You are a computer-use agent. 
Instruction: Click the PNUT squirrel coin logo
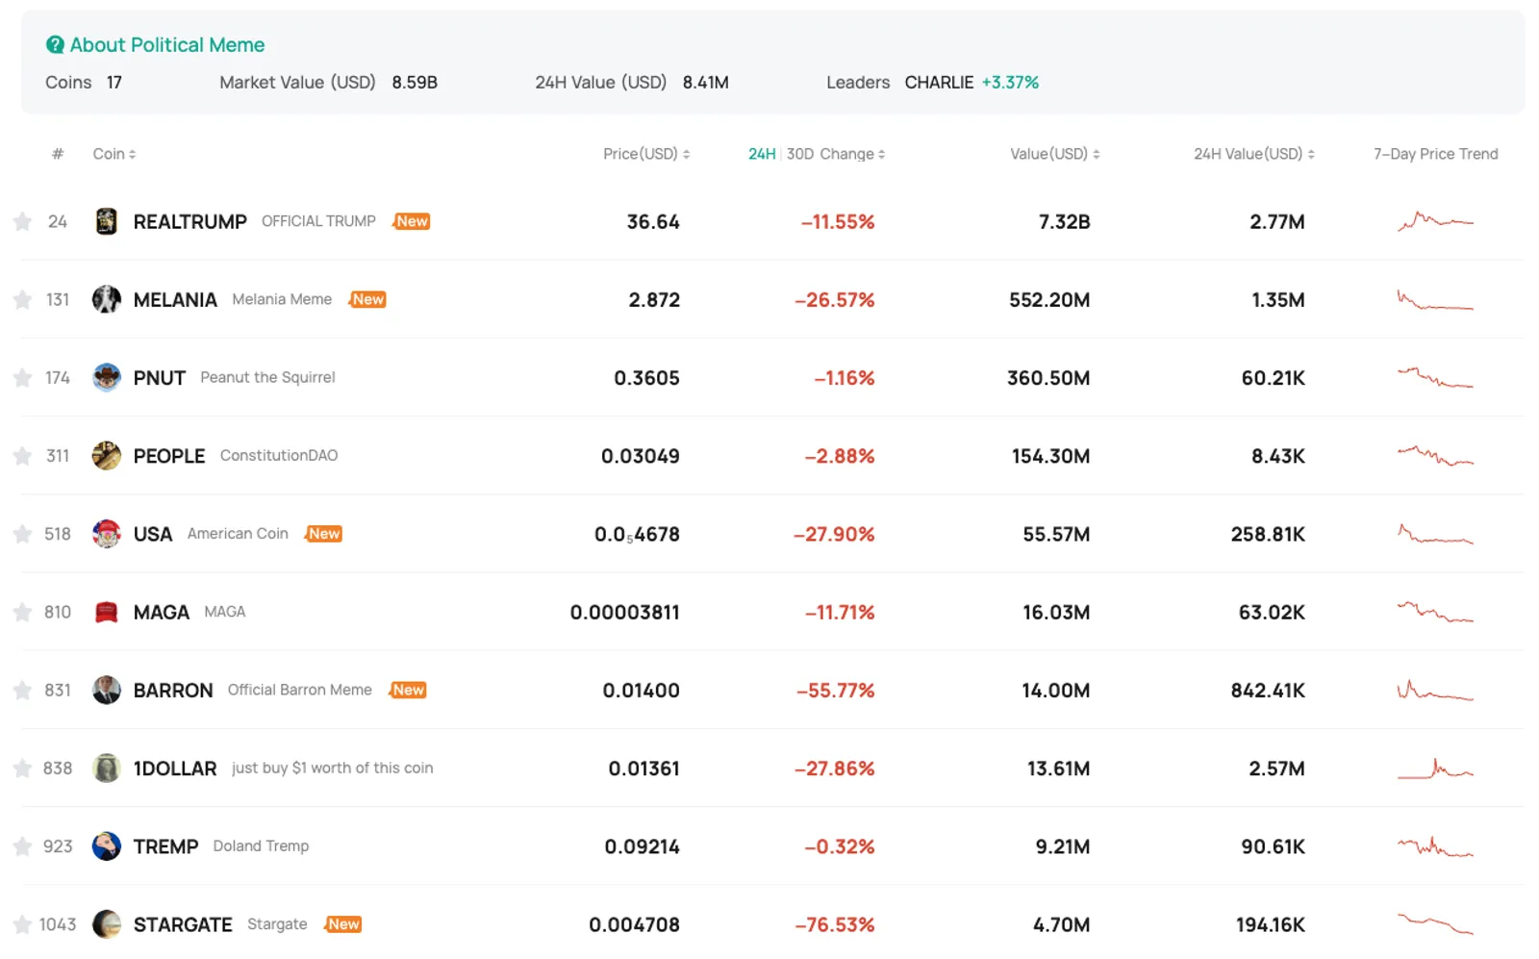pyautogui.click(x=107, y=377)
